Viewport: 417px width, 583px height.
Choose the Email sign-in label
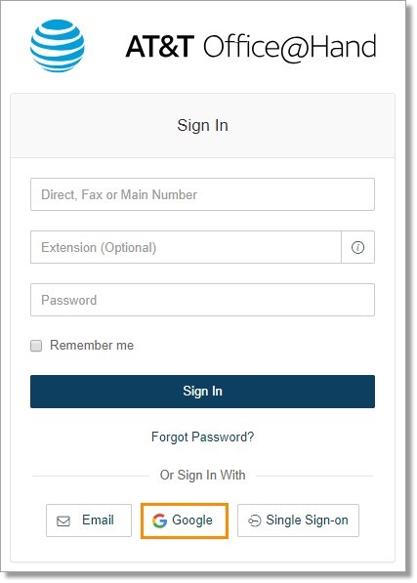(x=98, y=520)
